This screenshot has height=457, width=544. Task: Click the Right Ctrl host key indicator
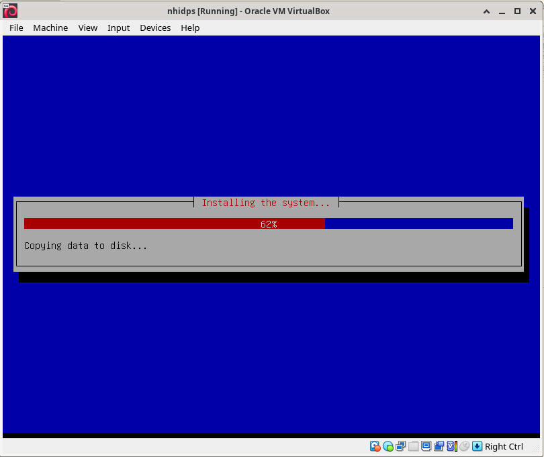503,446
